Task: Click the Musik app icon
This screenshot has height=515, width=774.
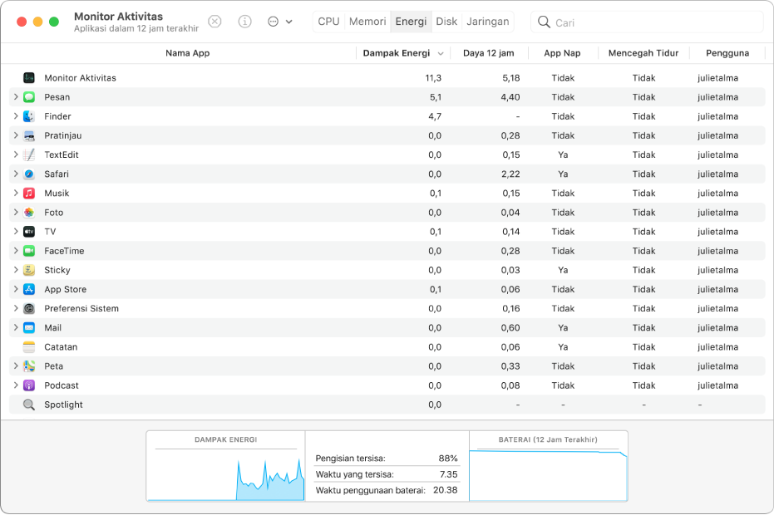Action: 29,194
